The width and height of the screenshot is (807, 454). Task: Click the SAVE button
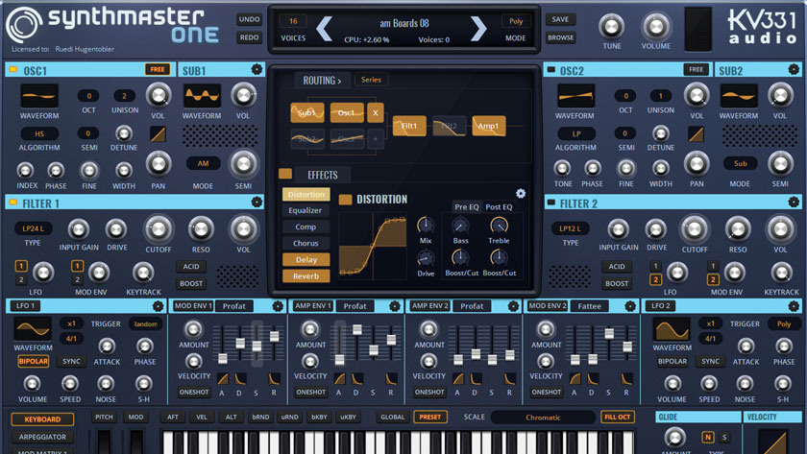[x=561, y=19]
